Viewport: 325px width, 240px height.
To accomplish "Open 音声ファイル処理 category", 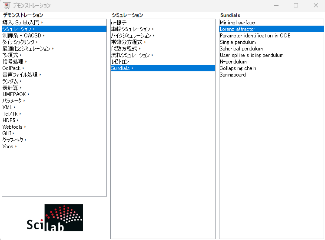I will tap(54, 75).
